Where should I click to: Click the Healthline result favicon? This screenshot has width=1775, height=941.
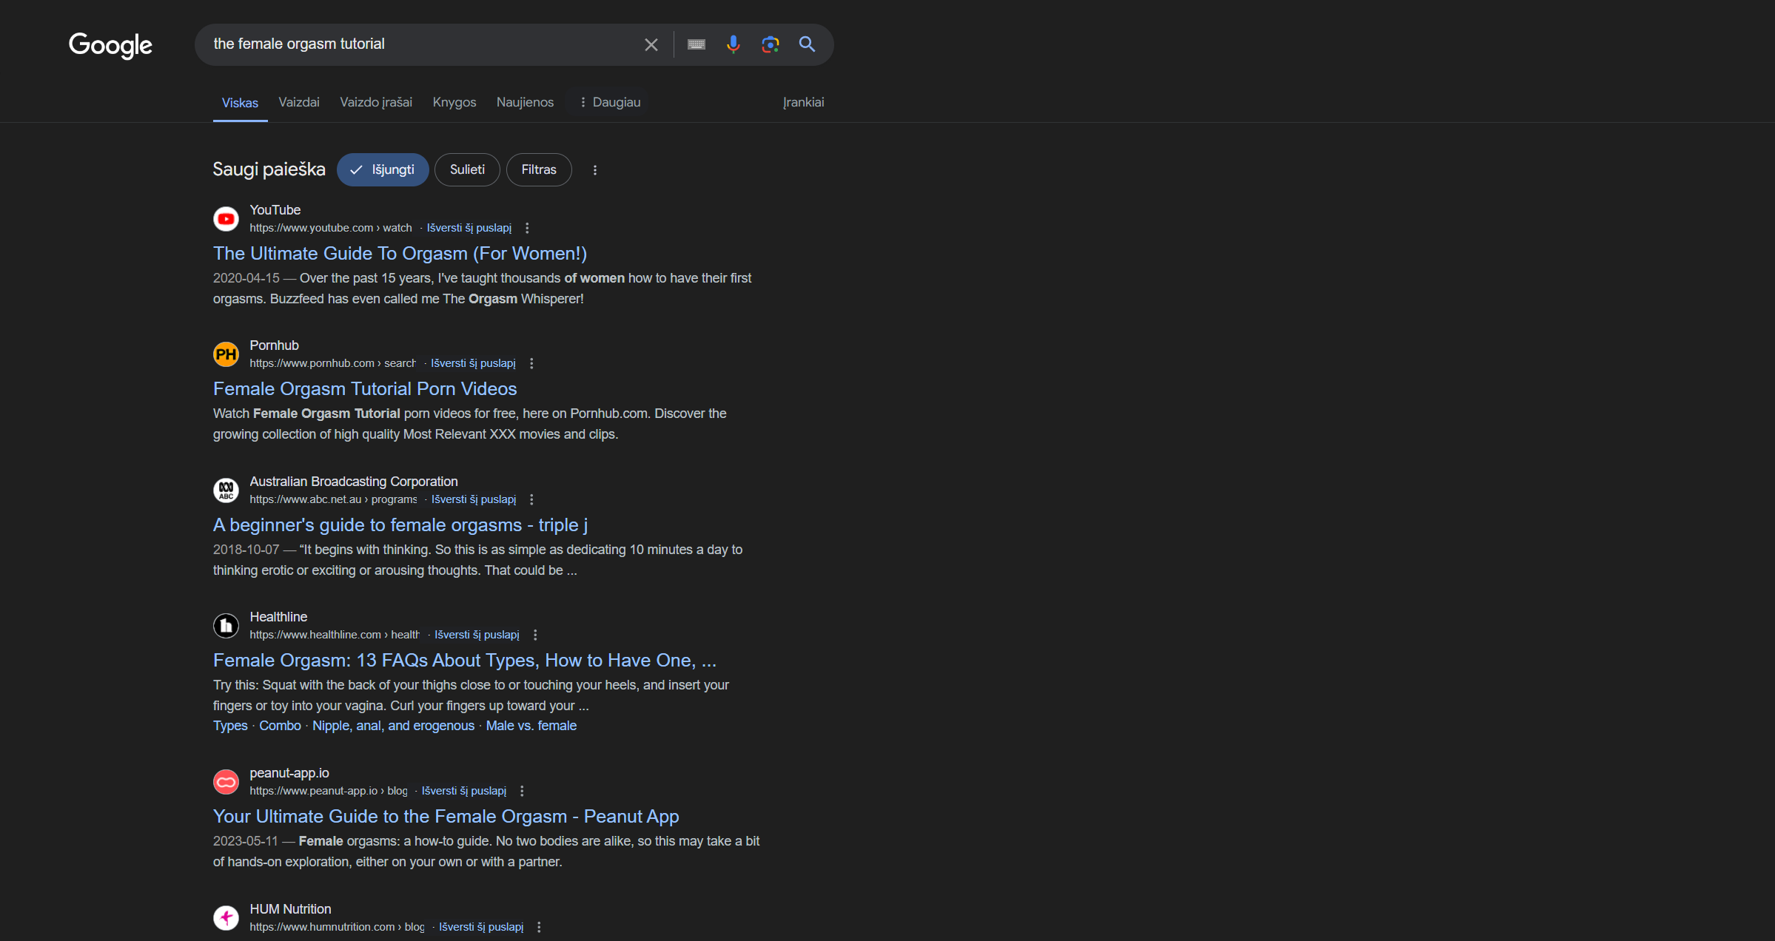(226, 626)
